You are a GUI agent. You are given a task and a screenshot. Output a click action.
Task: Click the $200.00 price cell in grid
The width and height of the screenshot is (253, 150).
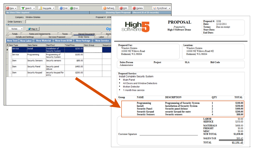point(74,74)
